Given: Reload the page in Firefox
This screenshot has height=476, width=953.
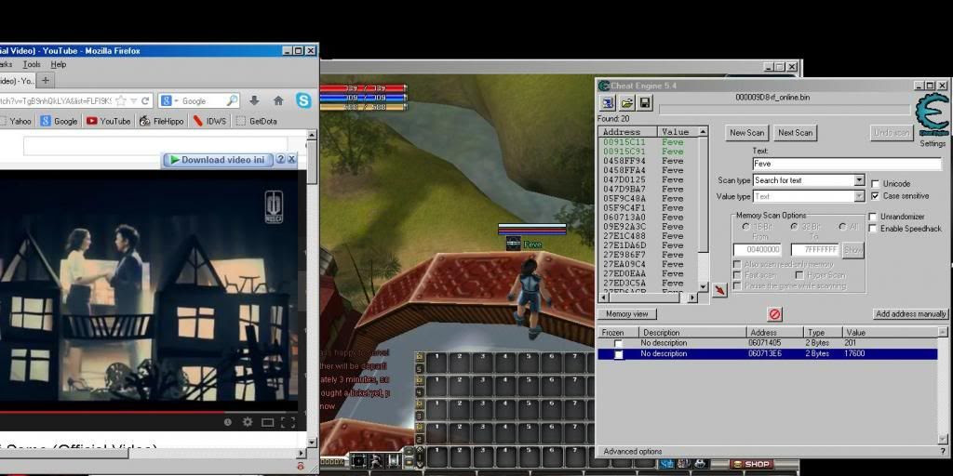Looking at the screenshot, I should [x=145, y=100].
